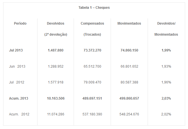Viewport: 188px width, 129px height.
Task: Click the value 537.180.390
Action: point(92,114)
